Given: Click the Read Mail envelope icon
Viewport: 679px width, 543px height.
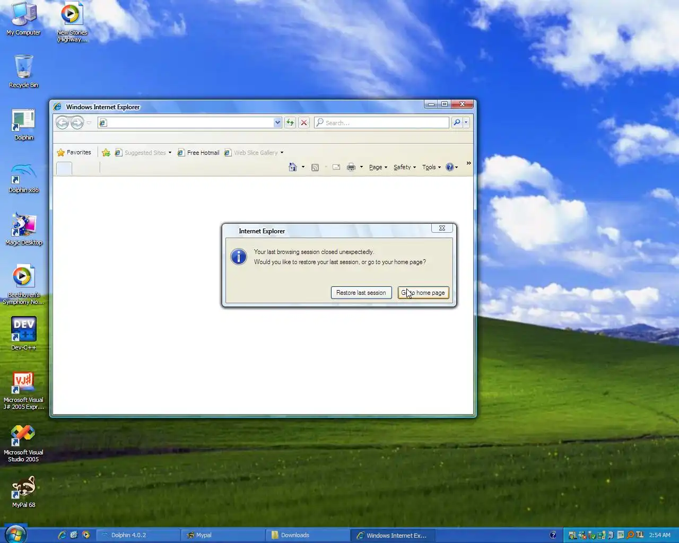Looking at the screenshot, I should 336,167.
